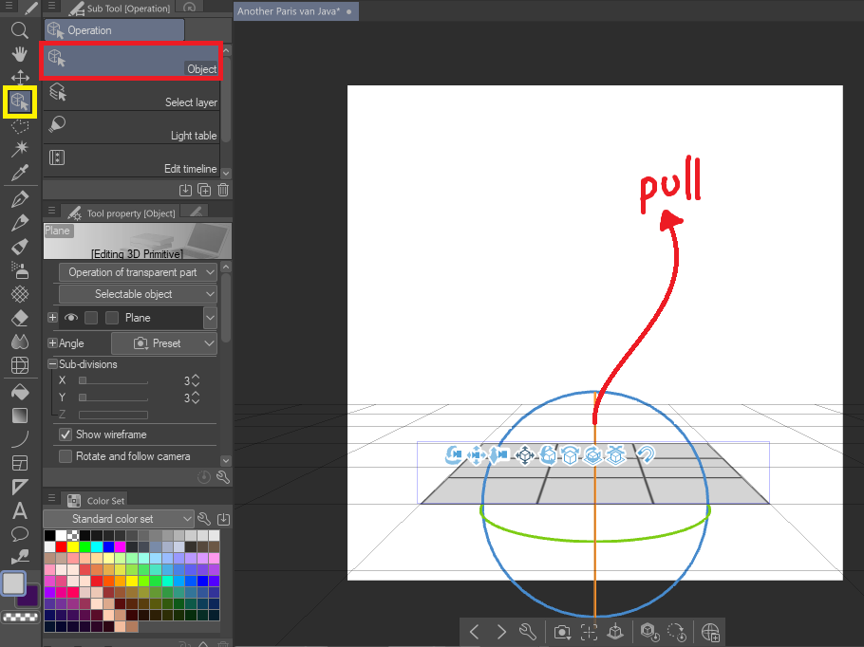This screenshot has height=647, width=864.
Task: Select the Blend tool
Action: click(20, 342)
